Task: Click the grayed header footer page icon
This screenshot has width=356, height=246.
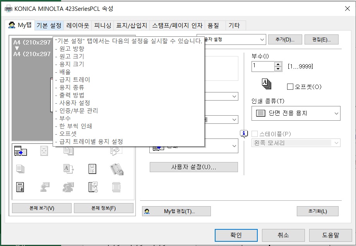Action: 116,187
